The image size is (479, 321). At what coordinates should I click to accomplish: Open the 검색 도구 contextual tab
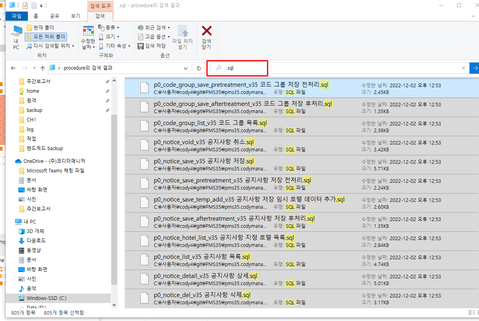tap(100, 6)
